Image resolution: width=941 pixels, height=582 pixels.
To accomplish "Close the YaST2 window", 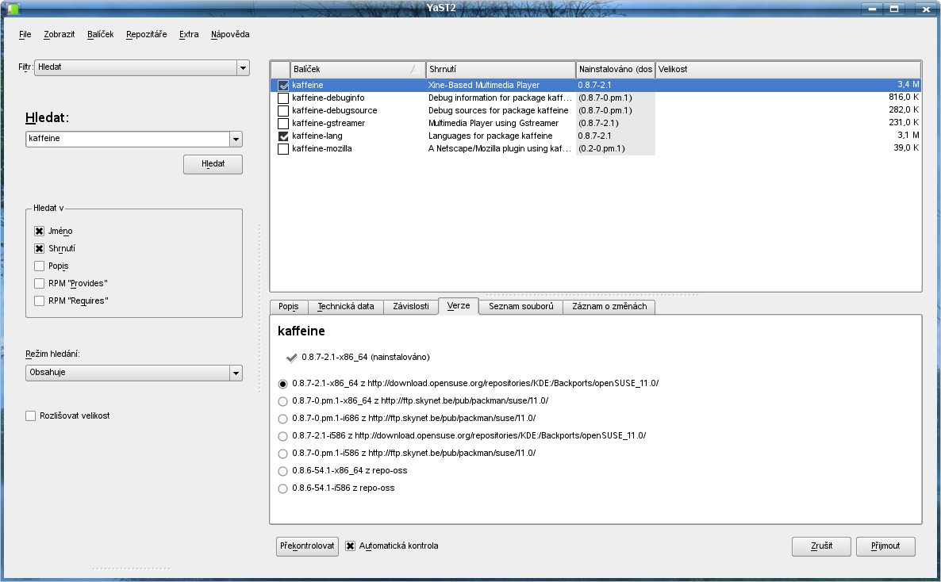I will coord(925,9).
